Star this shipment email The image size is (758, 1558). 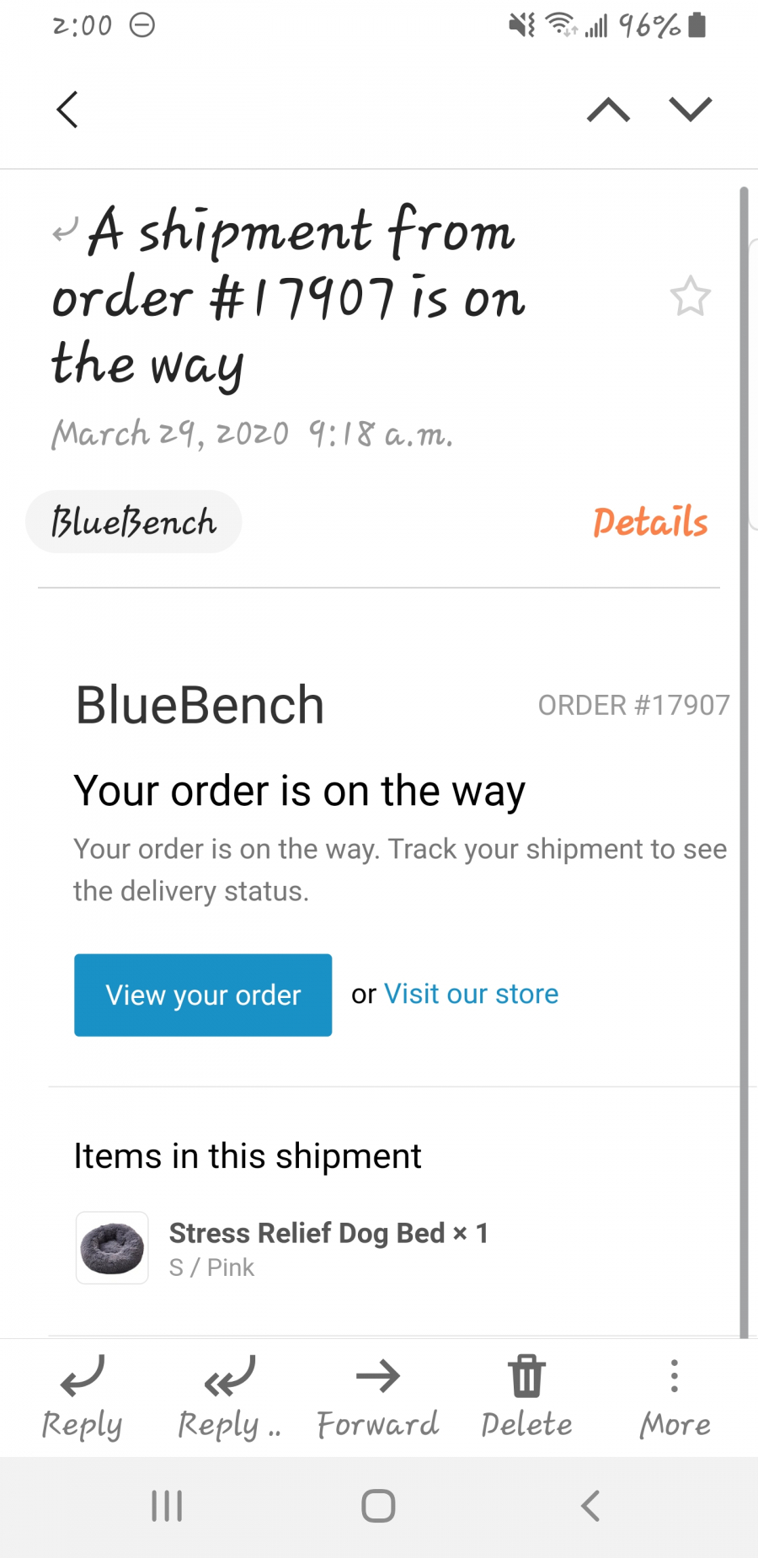(691, 296)
